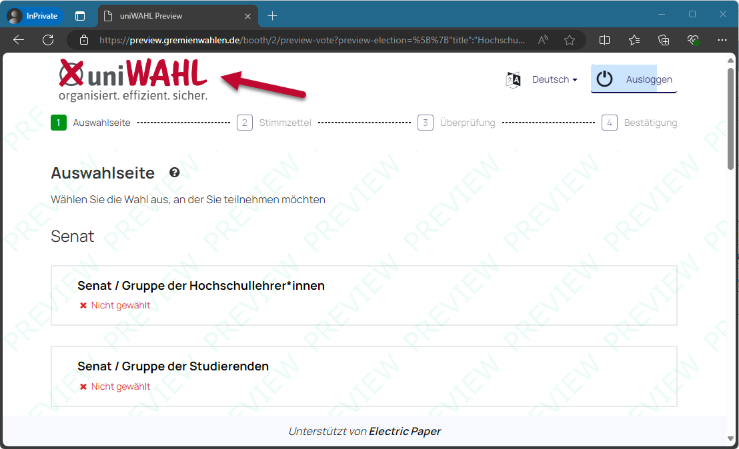The width and height of the screenshot is (739, 449).
Task: Add this page to favorites
Action: pyautogui.click(x=570, y=40)
